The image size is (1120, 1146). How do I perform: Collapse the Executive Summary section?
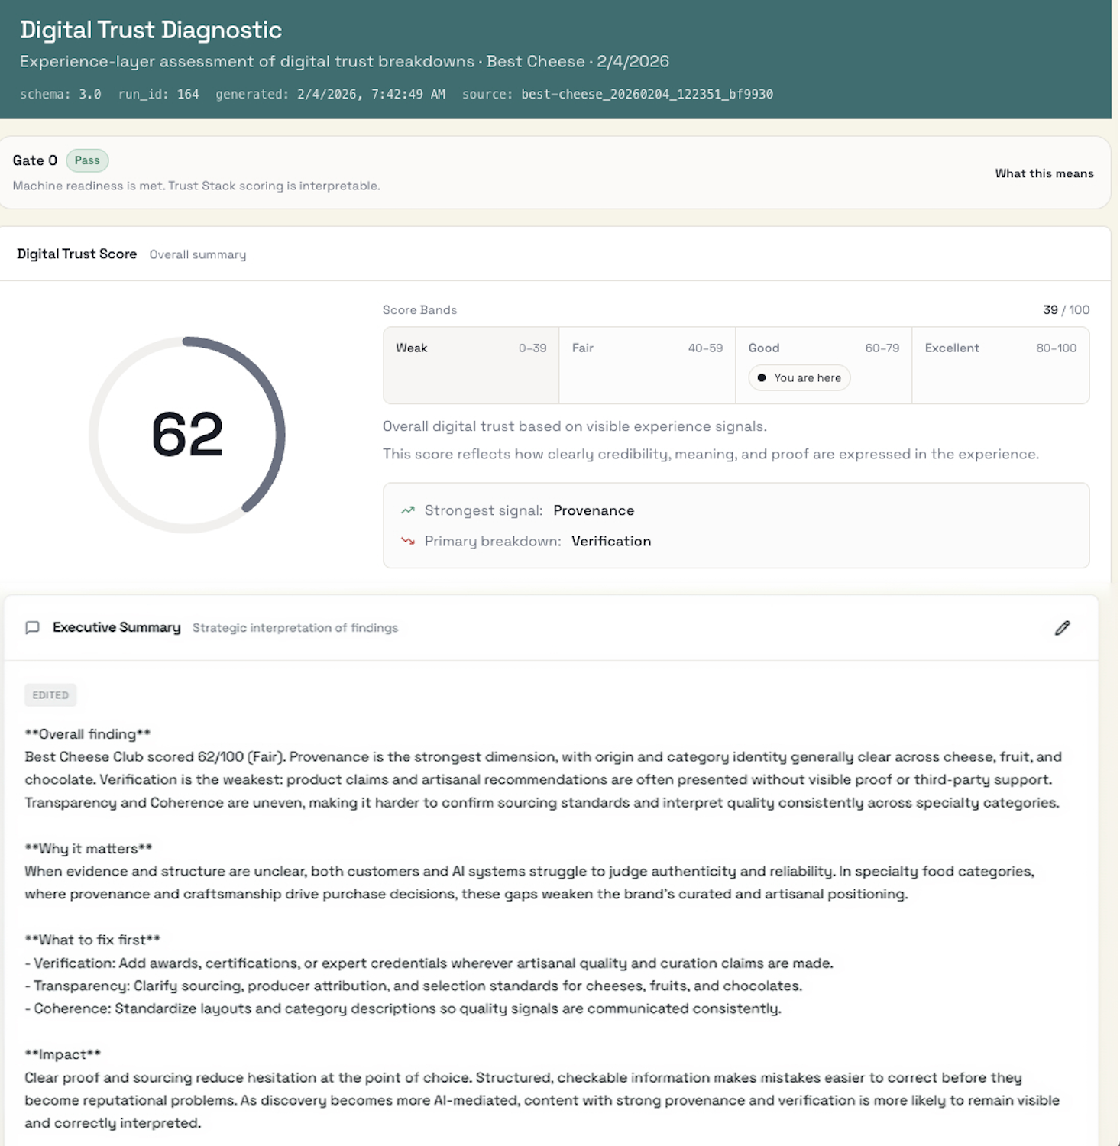116,627
